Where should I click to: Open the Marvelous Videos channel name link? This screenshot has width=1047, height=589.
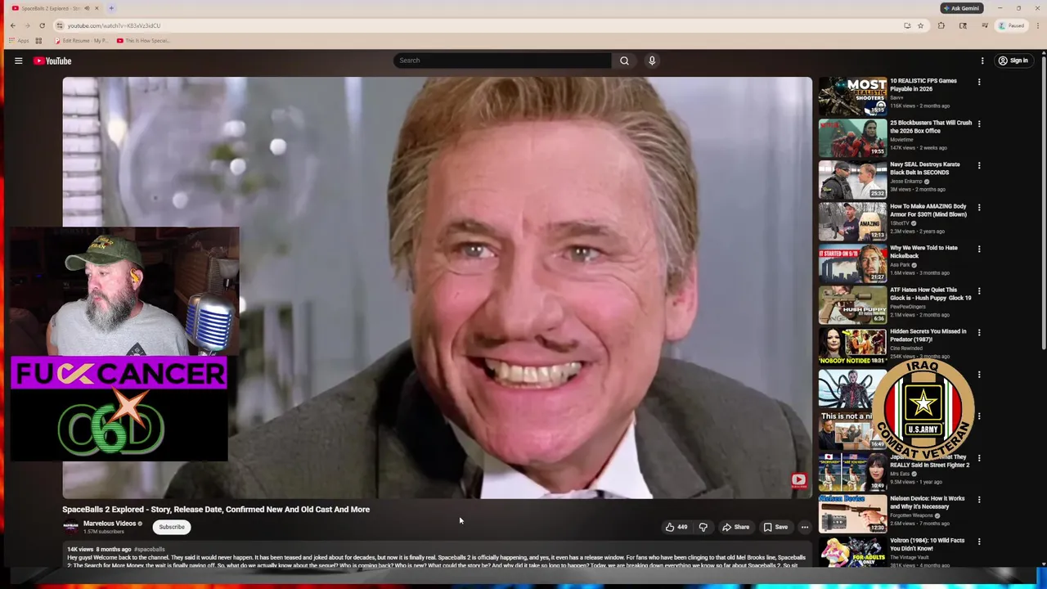point(110,524)
